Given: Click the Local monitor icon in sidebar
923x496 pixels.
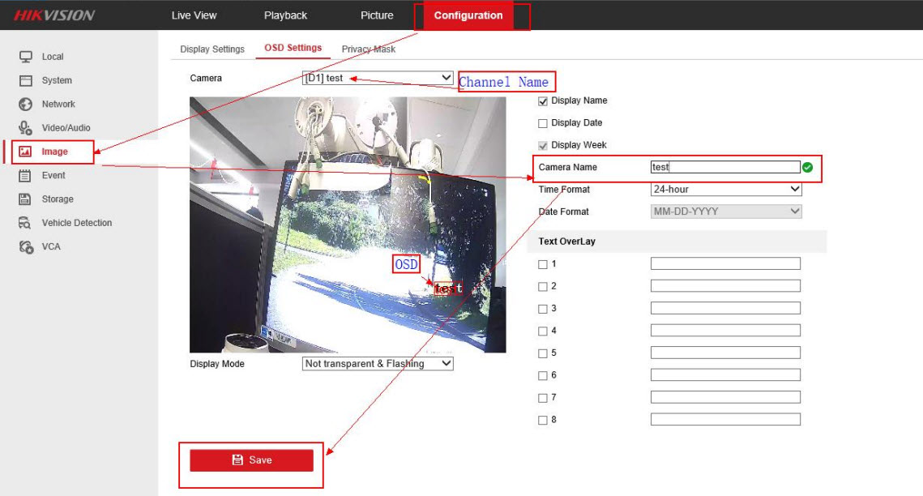Looking at the screenshot, I should click(x=25, y=57).
